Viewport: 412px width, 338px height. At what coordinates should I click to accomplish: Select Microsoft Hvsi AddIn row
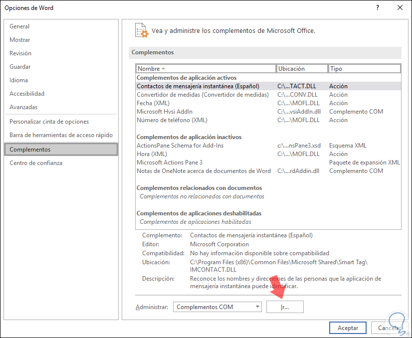click(x=268, y=111)
